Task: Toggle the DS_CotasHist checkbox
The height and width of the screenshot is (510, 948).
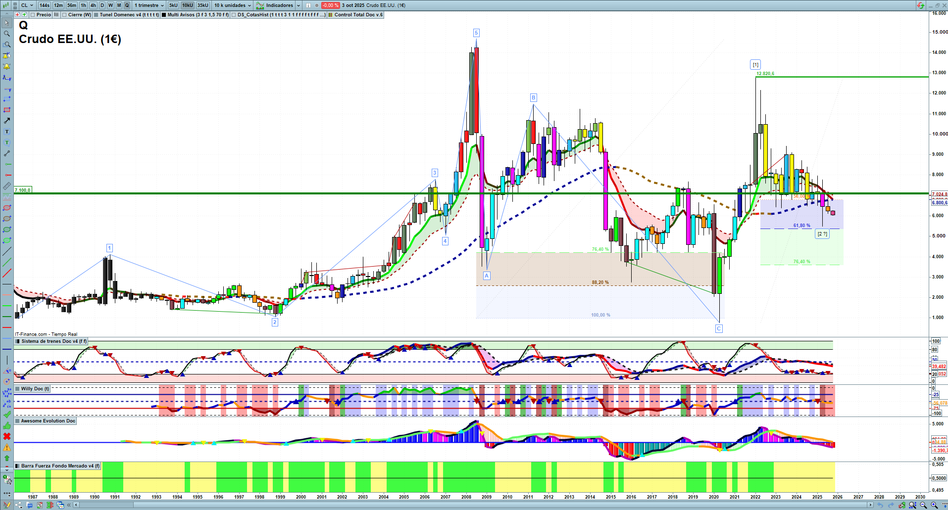Action: [x=234, y=15]
